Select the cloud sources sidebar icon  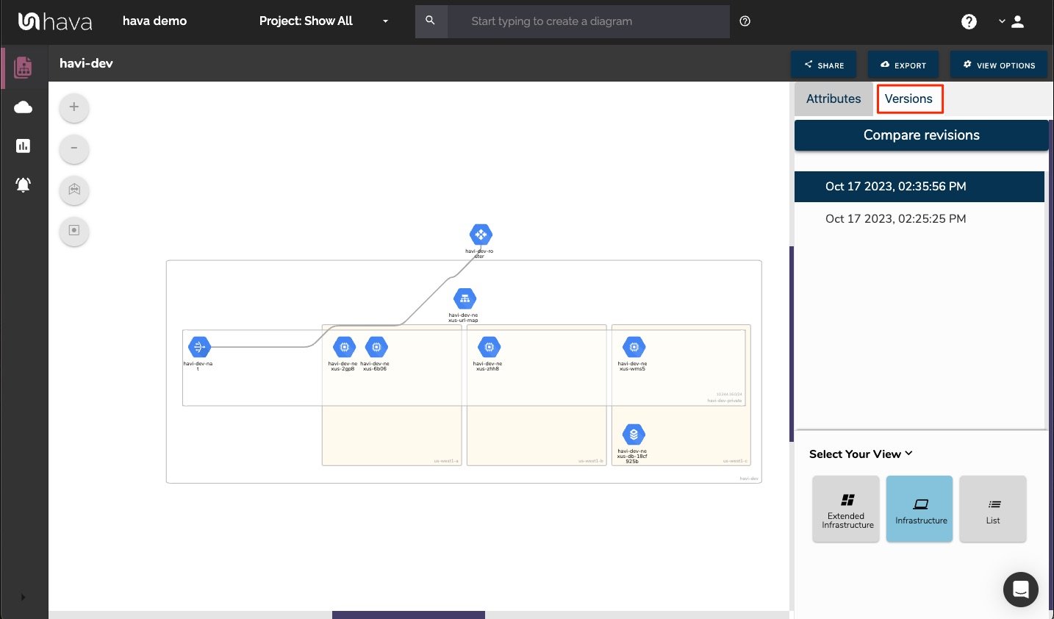tap(23, 107)
